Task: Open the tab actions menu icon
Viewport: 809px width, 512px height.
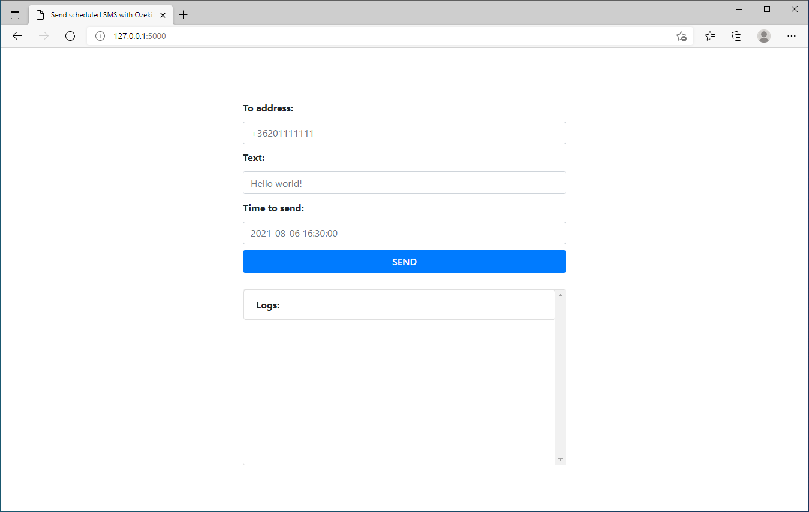Action: pos(15,14)
